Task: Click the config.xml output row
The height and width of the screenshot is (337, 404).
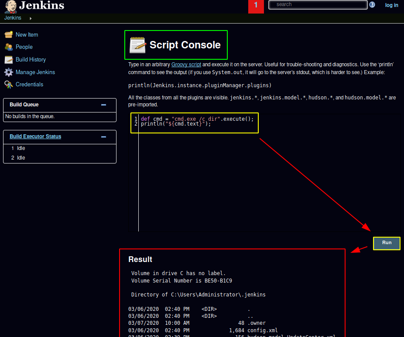Action: [203, 330]
